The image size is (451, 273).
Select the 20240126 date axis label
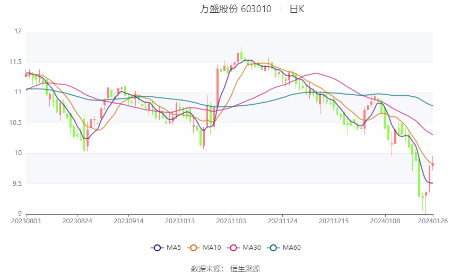pyautogui.click(x=433, y=221)
